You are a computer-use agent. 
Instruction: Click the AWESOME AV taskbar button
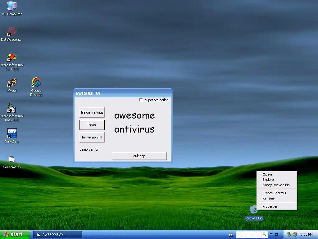tap(57, 235)
